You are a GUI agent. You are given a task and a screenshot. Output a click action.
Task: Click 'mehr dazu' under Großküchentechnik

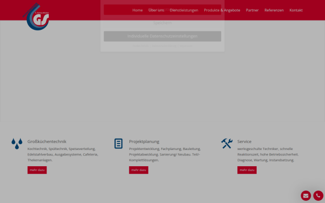[x=37, y=170]
